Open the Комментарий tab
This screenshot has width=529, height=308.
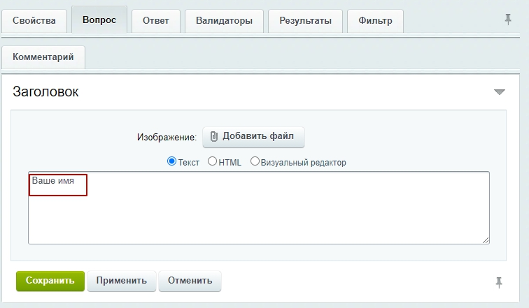click(x=43, y=57)
